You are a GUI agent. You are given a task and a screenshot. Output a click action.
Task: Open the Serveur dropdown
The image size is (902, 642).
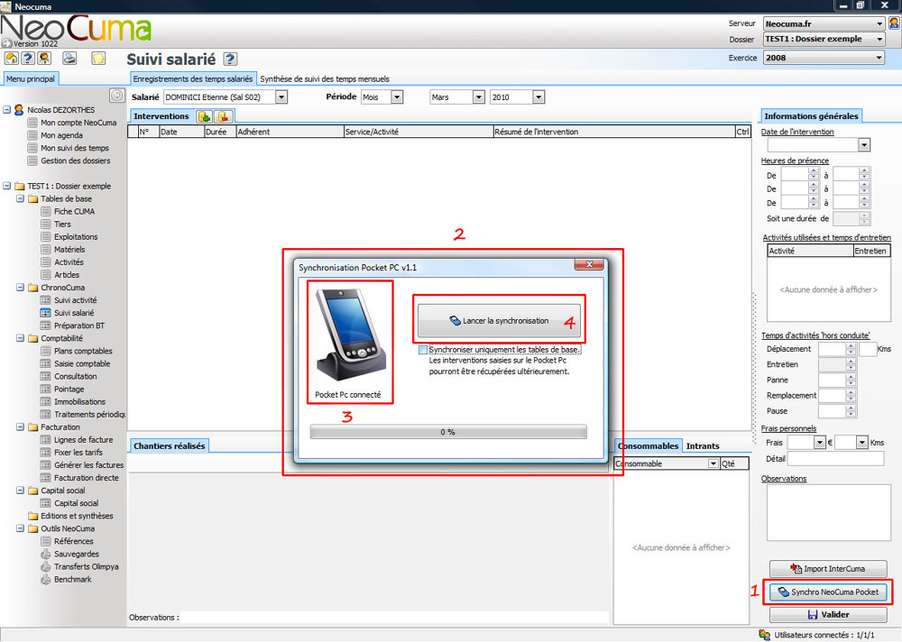tap(879, 23)
